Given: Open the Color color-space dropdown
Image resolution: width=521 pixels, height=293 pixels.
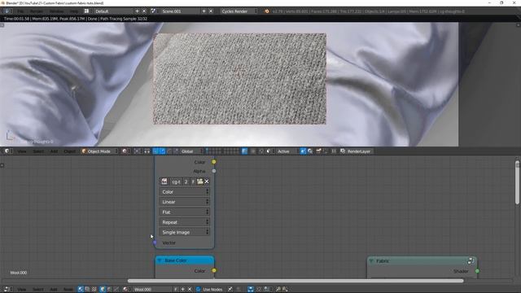Looking at the screenshot, I should click(x=185, y=192).
